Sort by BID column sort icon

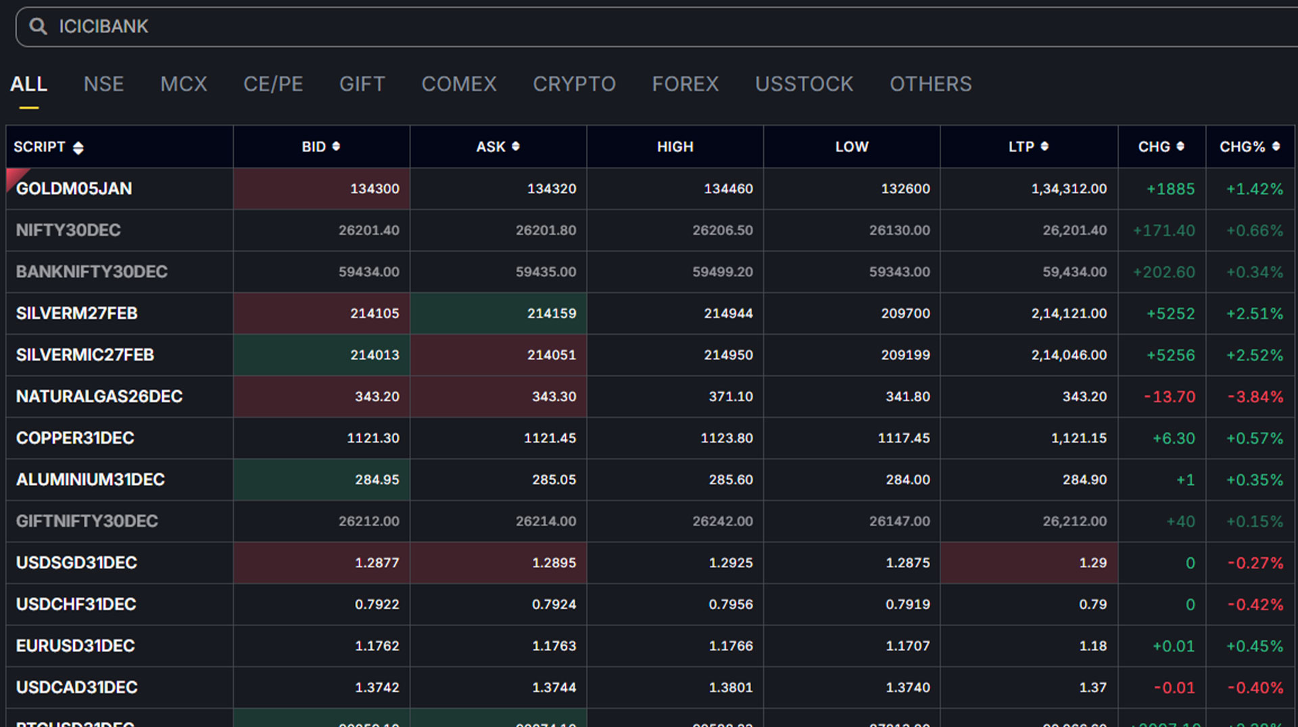pos(336,146)
